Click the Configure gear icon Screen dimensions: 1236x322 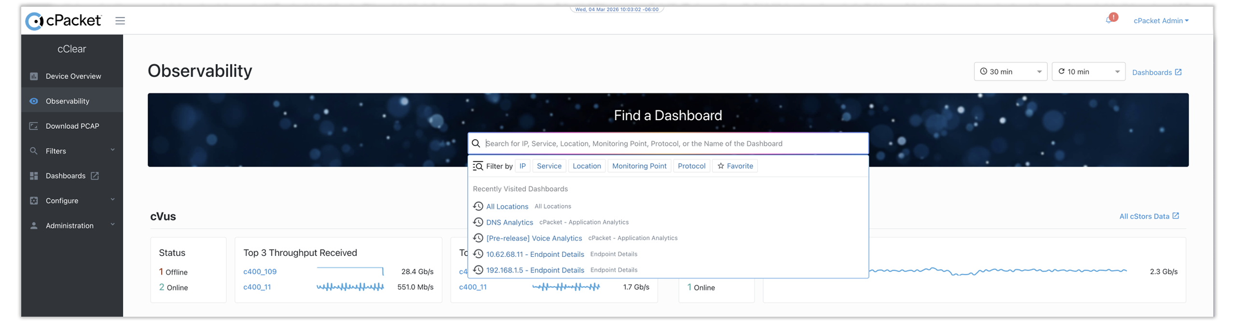click(34, 201)
